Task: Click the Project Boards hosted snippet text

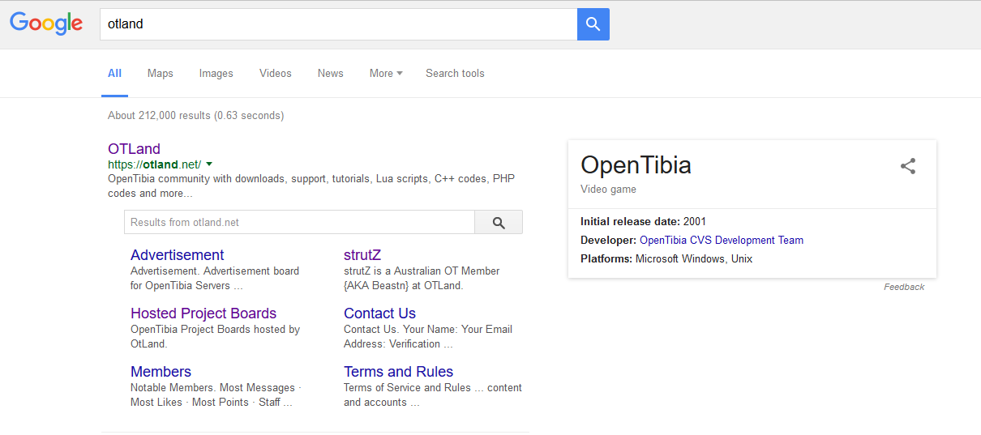Action: tap(215, 336)
